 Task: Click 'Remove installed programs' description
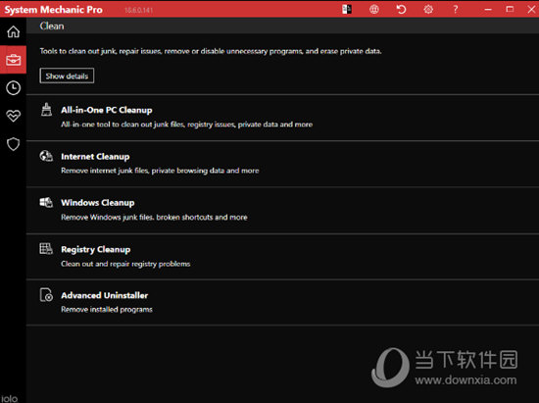click(107, 310)
